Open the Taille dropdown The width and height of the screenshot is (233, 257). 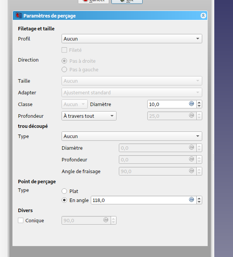tap(132, 81)
